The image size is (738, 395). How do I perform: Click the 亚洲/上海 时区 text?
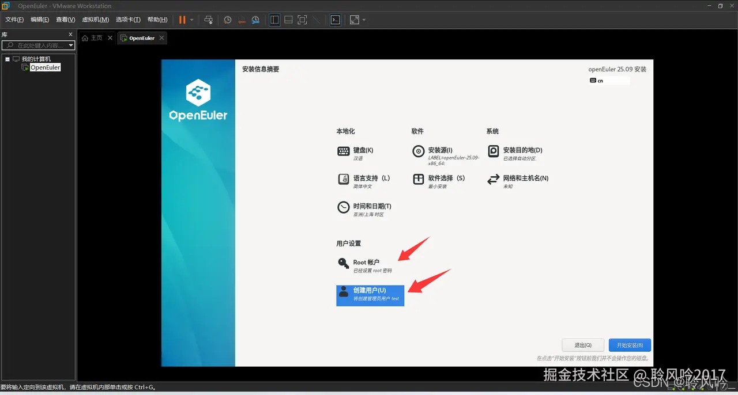pyautogui.click(x=368, y=215)
